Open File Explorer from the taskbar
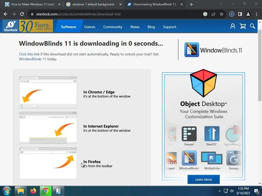The height and width of the screenshot is (196, 262). coord(20,191)
